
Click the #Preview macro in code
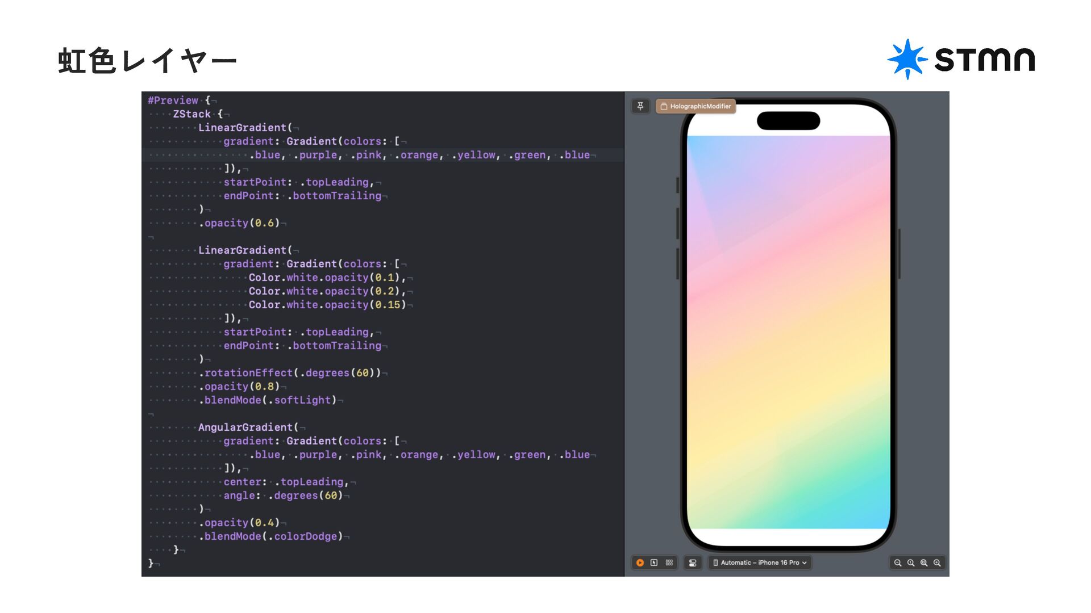click(173, 100)
